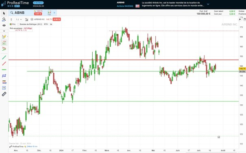Viewport: 246px width, 153px height.
Task: Click the ABNB search magnifier icon
Action: (12, 13)
